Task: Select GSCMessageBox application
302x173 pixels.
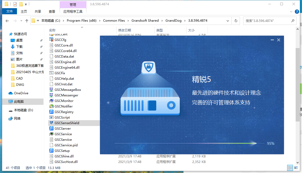Action: click(68, 90)
